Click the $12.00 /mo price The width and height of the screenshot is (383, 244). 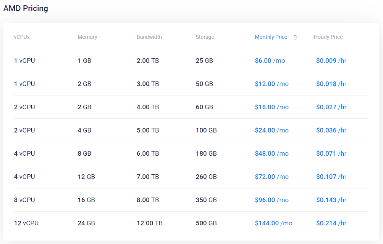click(271, 84)
